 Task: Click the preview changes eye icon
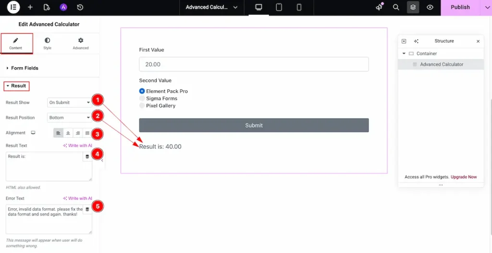[x=430, y=7]
